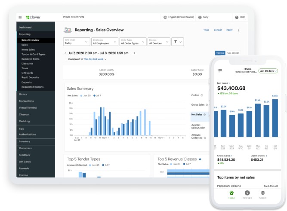The image size is (287, 211).
Task: Select the Avg Net Sales/Order metric
Action: point(198,126)
